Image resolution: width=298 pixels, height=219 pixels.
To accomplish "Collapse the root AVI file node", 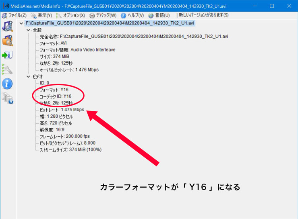I will [x=21, y=23].
